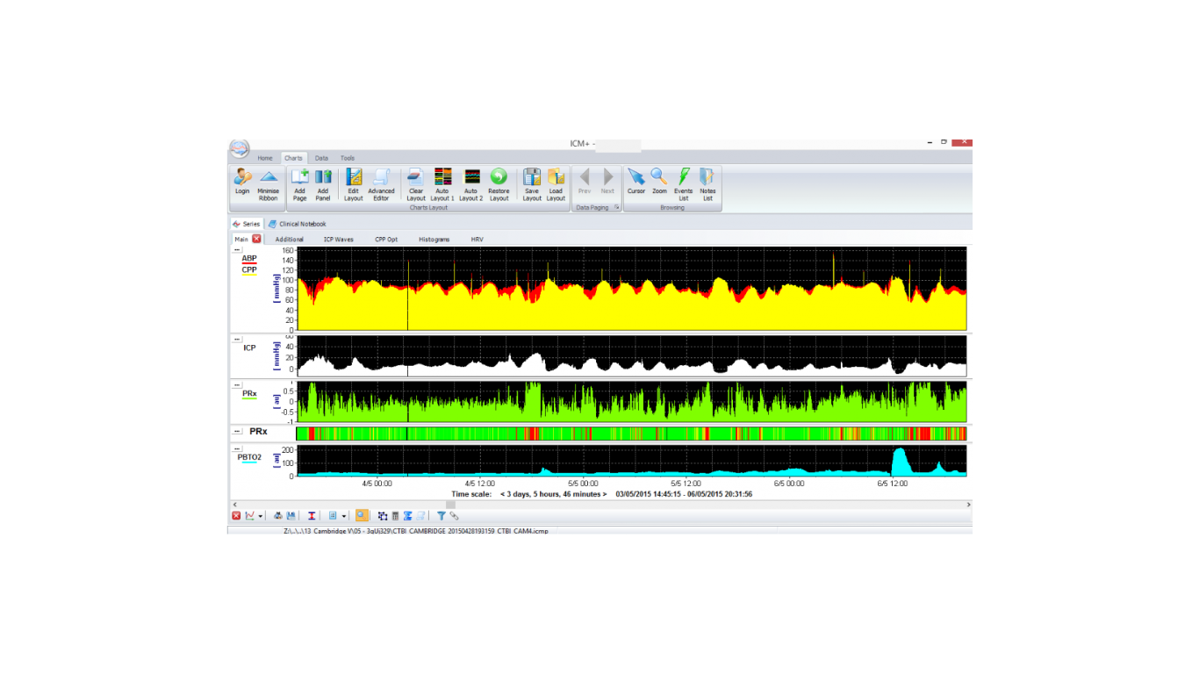Open the Events List

(683, 183)
